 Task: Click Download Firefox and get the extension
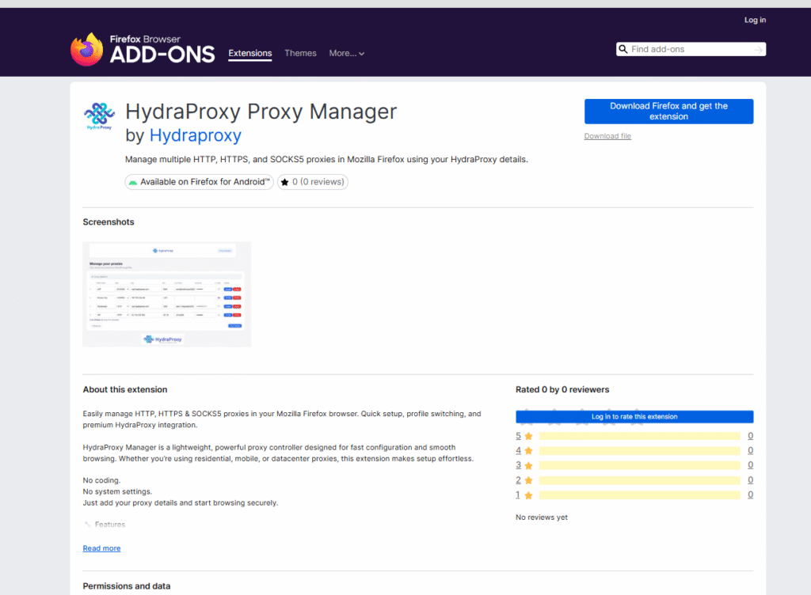[x=668, y=112]
